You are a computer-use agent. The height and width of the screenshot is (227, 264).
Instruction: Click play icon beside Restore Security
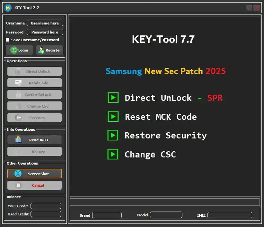[113, 135]
